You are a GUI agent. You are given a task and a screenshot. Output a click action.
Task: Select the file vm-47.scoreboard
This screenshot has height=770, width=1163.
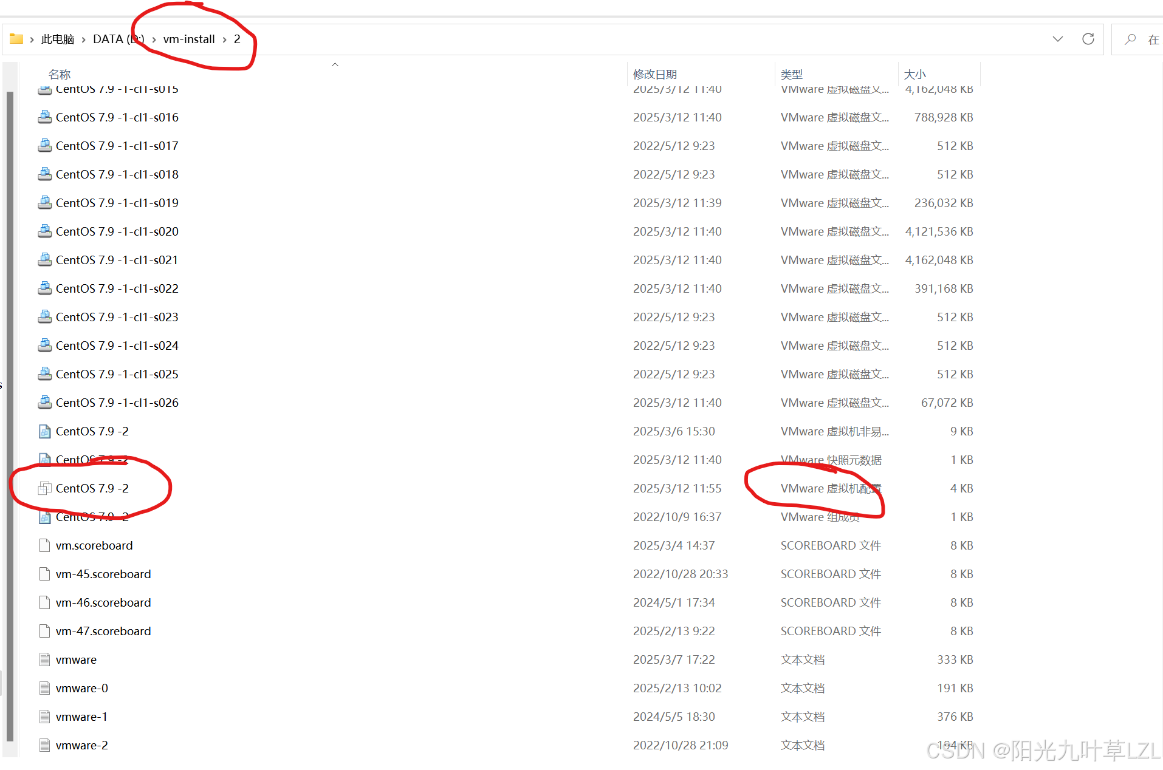[x=103, y=631]
